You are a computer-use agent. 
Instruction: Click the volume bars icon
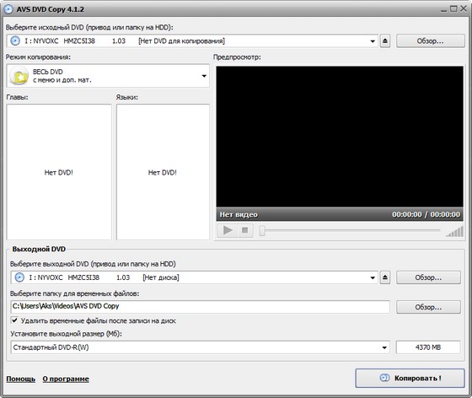coord(454,231)
